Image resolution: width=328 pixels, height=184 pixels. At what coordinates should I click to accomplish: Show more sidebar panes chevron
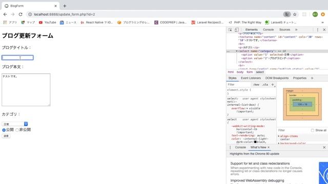(312, 78)
